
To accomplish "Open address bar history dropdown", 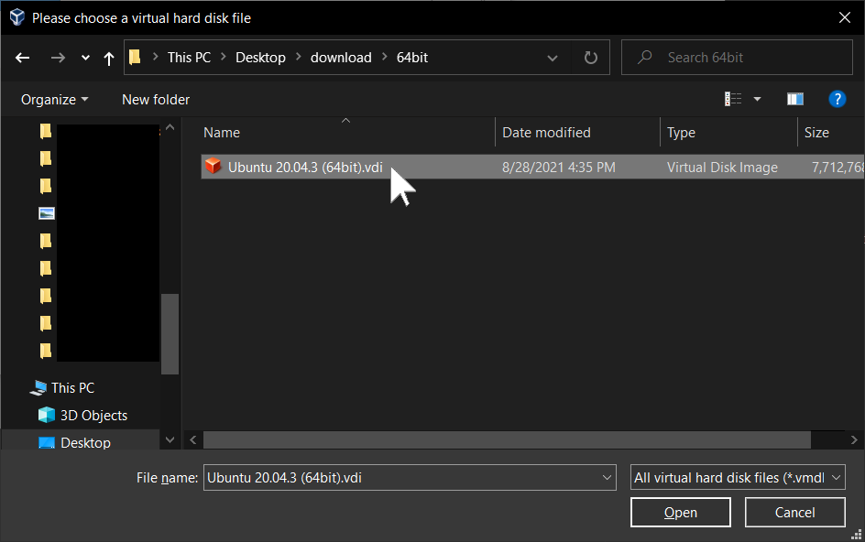I will point(552,58).
